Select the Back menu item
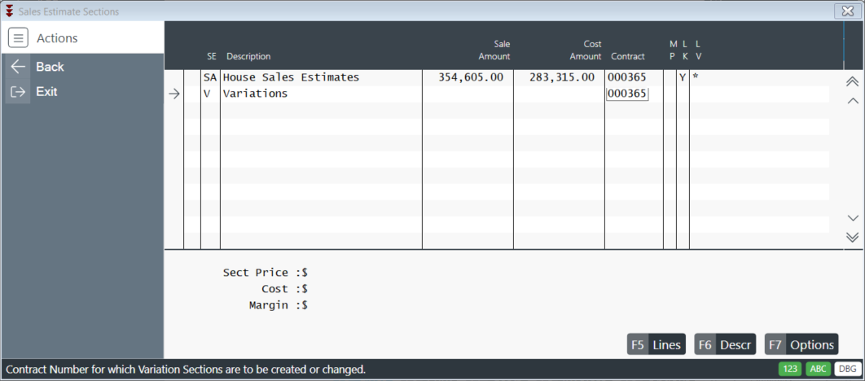 (82, 67)
